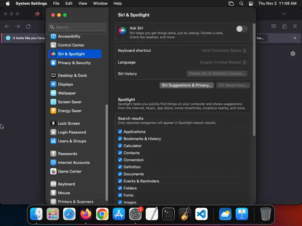
Task: Click Firefox reload button
Action: coord(28,26)
